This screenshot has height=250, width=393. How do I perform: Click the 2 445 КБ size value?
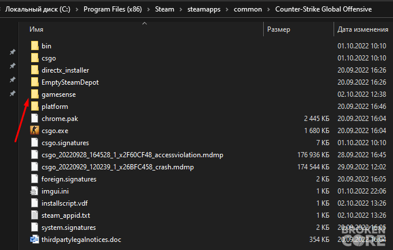pyautogui.click(x=317, y=119)
